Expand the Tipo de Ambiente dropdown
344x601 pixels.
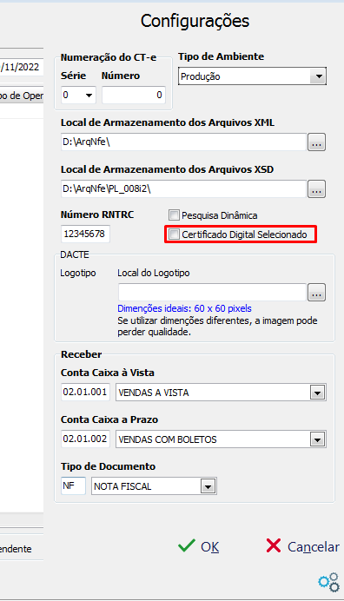(318, 76)
